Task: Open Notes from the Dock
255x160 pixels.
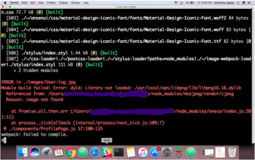Action: point(131,152)
